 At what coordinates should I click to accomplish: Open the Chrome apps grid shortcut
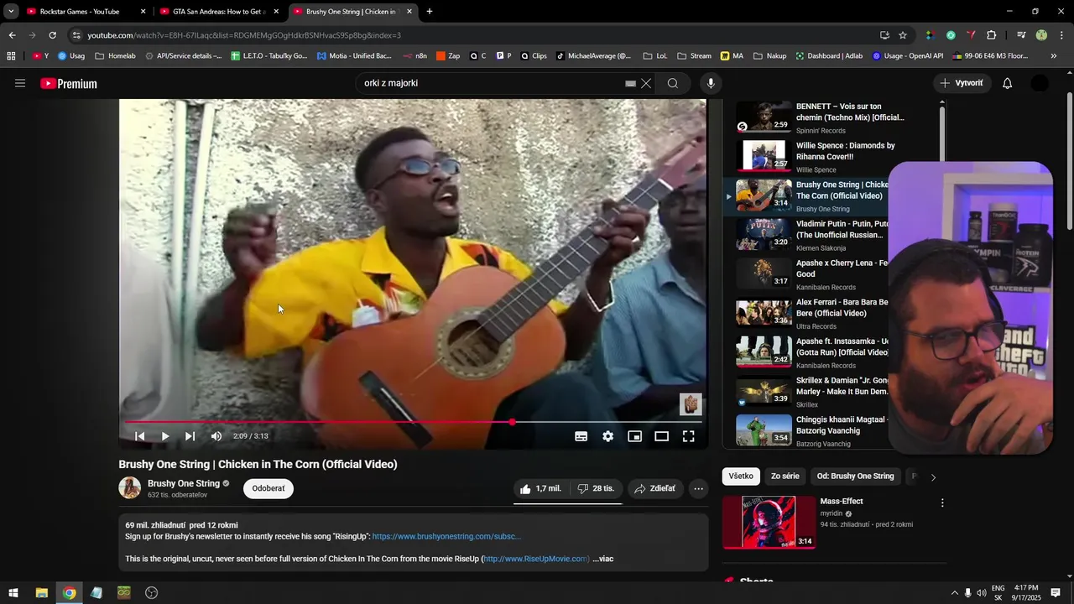[11, 56]
